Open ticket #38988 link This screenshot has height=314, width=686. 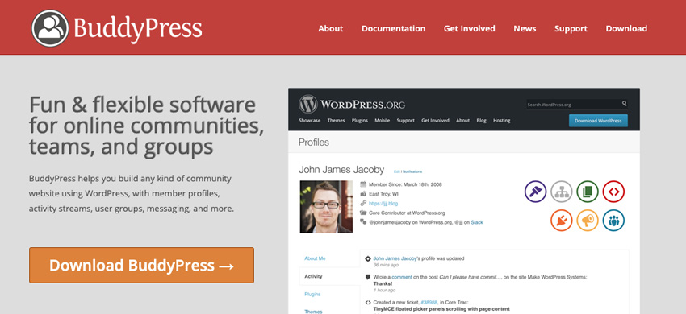click(x=429, y=302)
